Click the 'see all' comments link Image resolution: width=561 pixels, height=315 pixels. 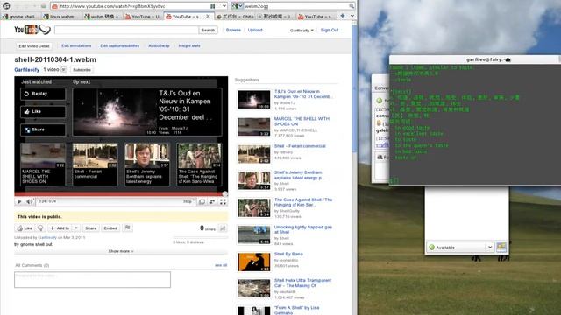[x=221, y=265]
